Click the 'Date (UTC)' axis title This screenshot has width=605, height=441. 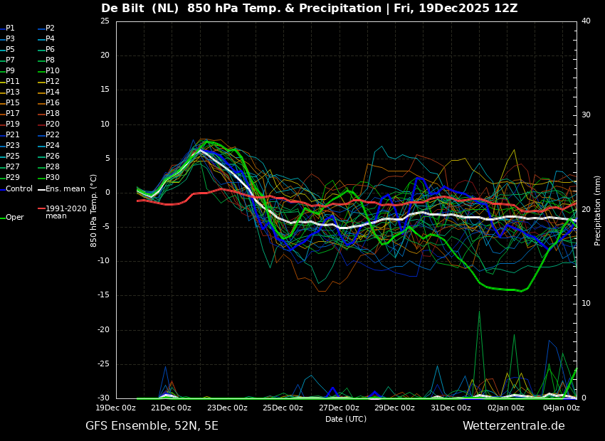(346, 419)
